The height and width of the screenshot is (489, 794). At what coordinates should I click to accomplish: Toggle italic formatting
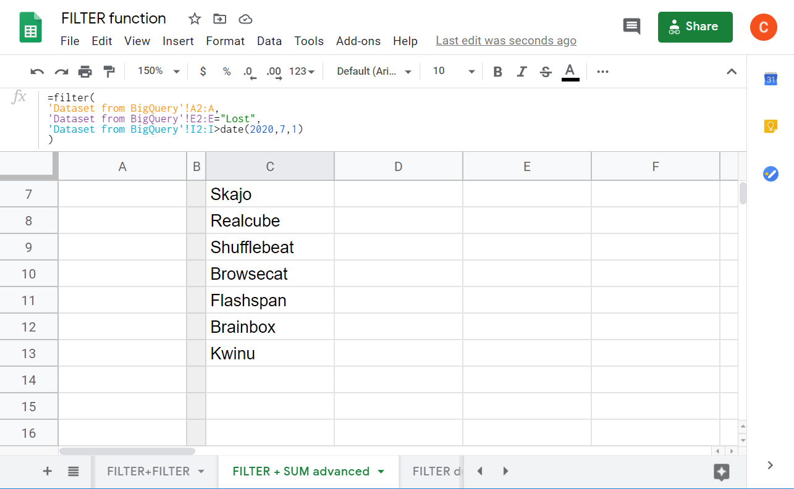point(521,72)
